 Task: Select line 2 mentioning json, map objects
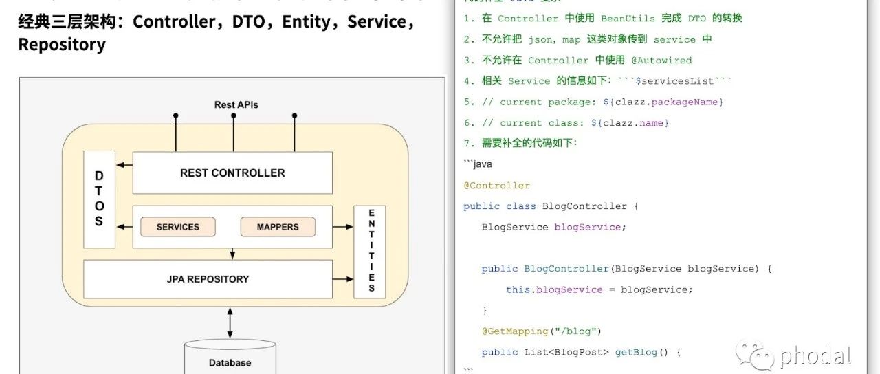point(588,39)
